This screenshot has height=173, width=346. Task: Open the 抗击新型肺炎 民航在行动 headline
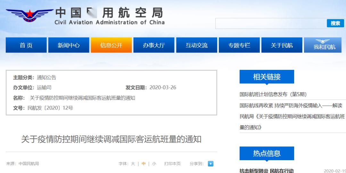[267, 171]
